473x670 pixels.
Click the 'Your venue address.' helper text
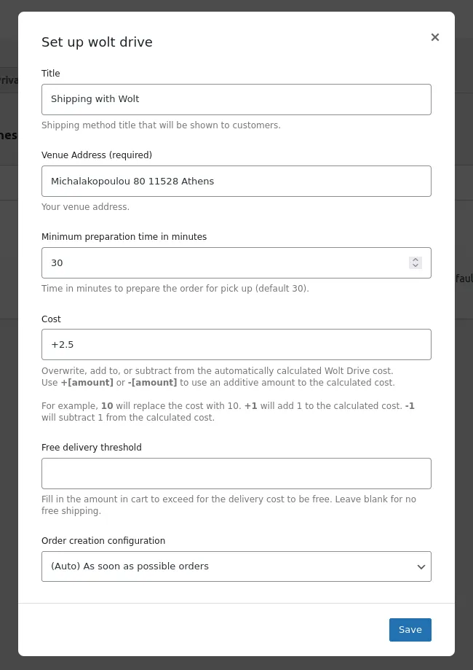[x=85, y=207]
